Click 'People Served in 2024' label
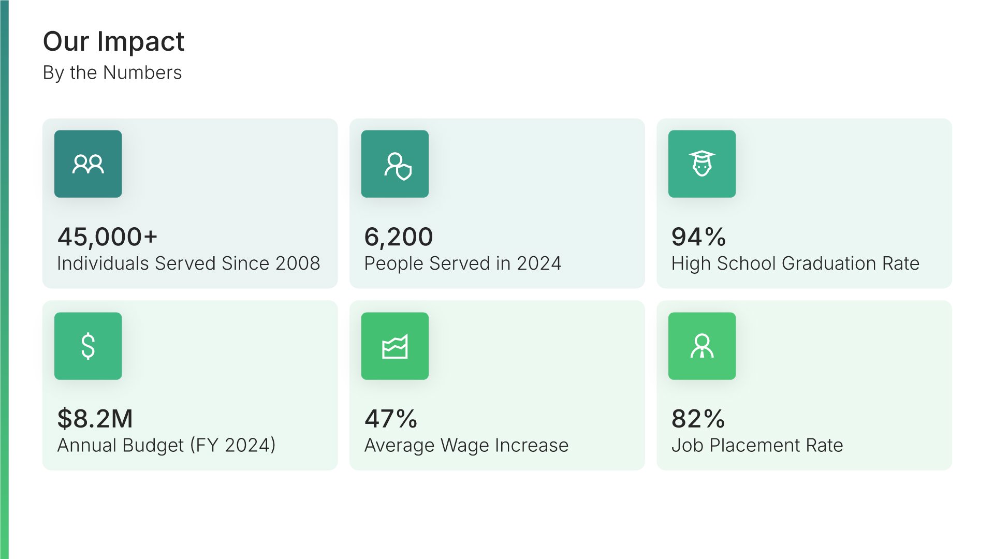The width and height of the screenshot is (994, 559). [462, 263]
